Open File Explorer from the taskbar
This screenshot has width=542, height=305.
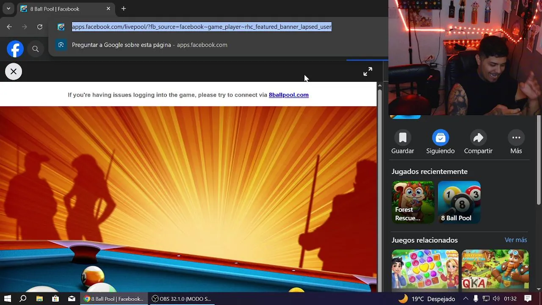coord(39,299)
